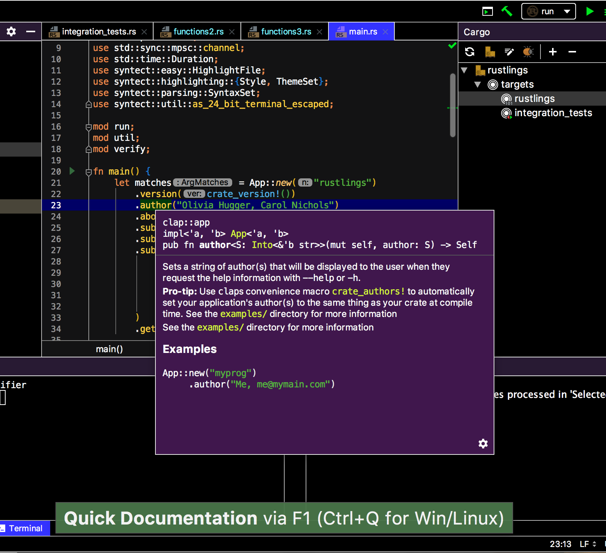
Task: Switch to the integration_tests.rs tab
Action: click(99, 31)
